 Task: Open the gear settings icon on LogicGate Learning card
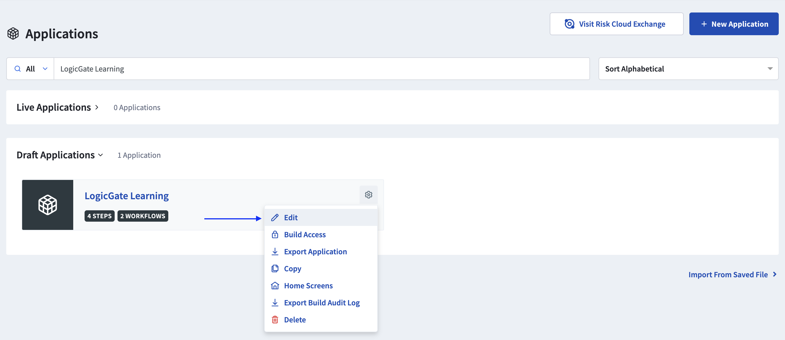pos(368,195)
